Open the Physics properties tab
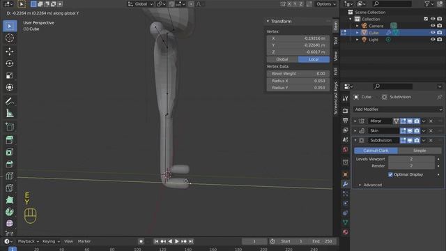Screen dimensions: 446x251 [x=346, y=203]
